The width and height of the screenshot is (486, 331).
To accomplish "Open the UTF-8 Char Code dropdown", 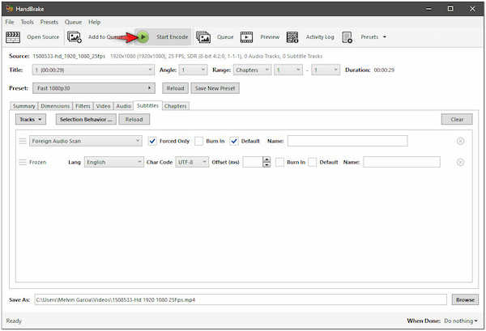I will point(194,162).
